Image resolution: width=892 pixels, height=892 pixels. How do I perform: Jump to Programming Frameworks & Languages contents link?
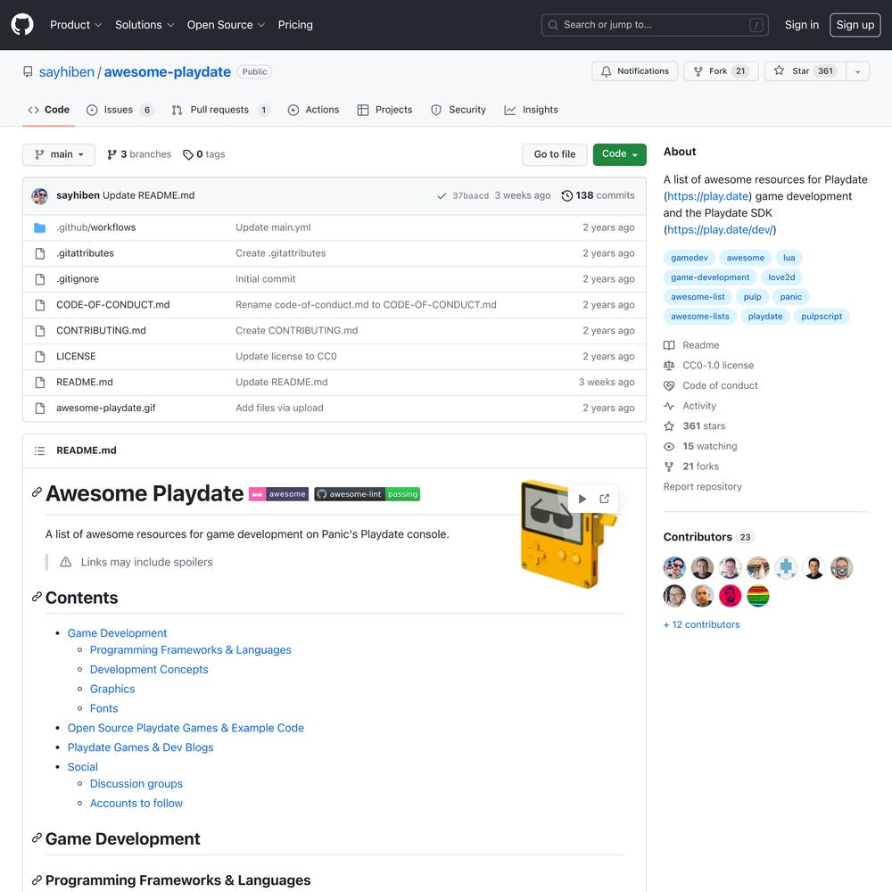[191, 650]
